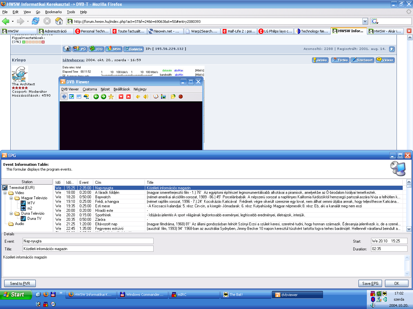Click Firefox Back arrow button
This screenshot has height=309, width=413.
pos(5,21)
